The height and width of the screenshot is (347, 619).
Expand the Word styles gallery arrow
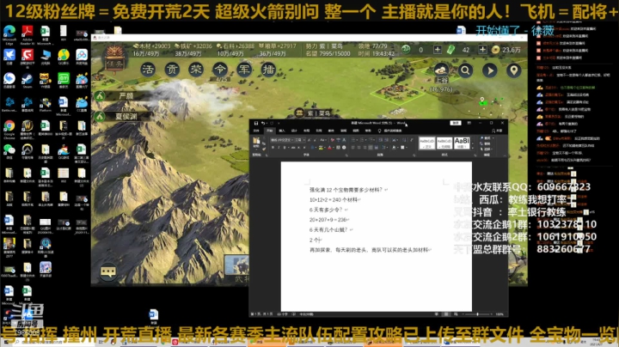pyautogui.click(x=473, y=149)
